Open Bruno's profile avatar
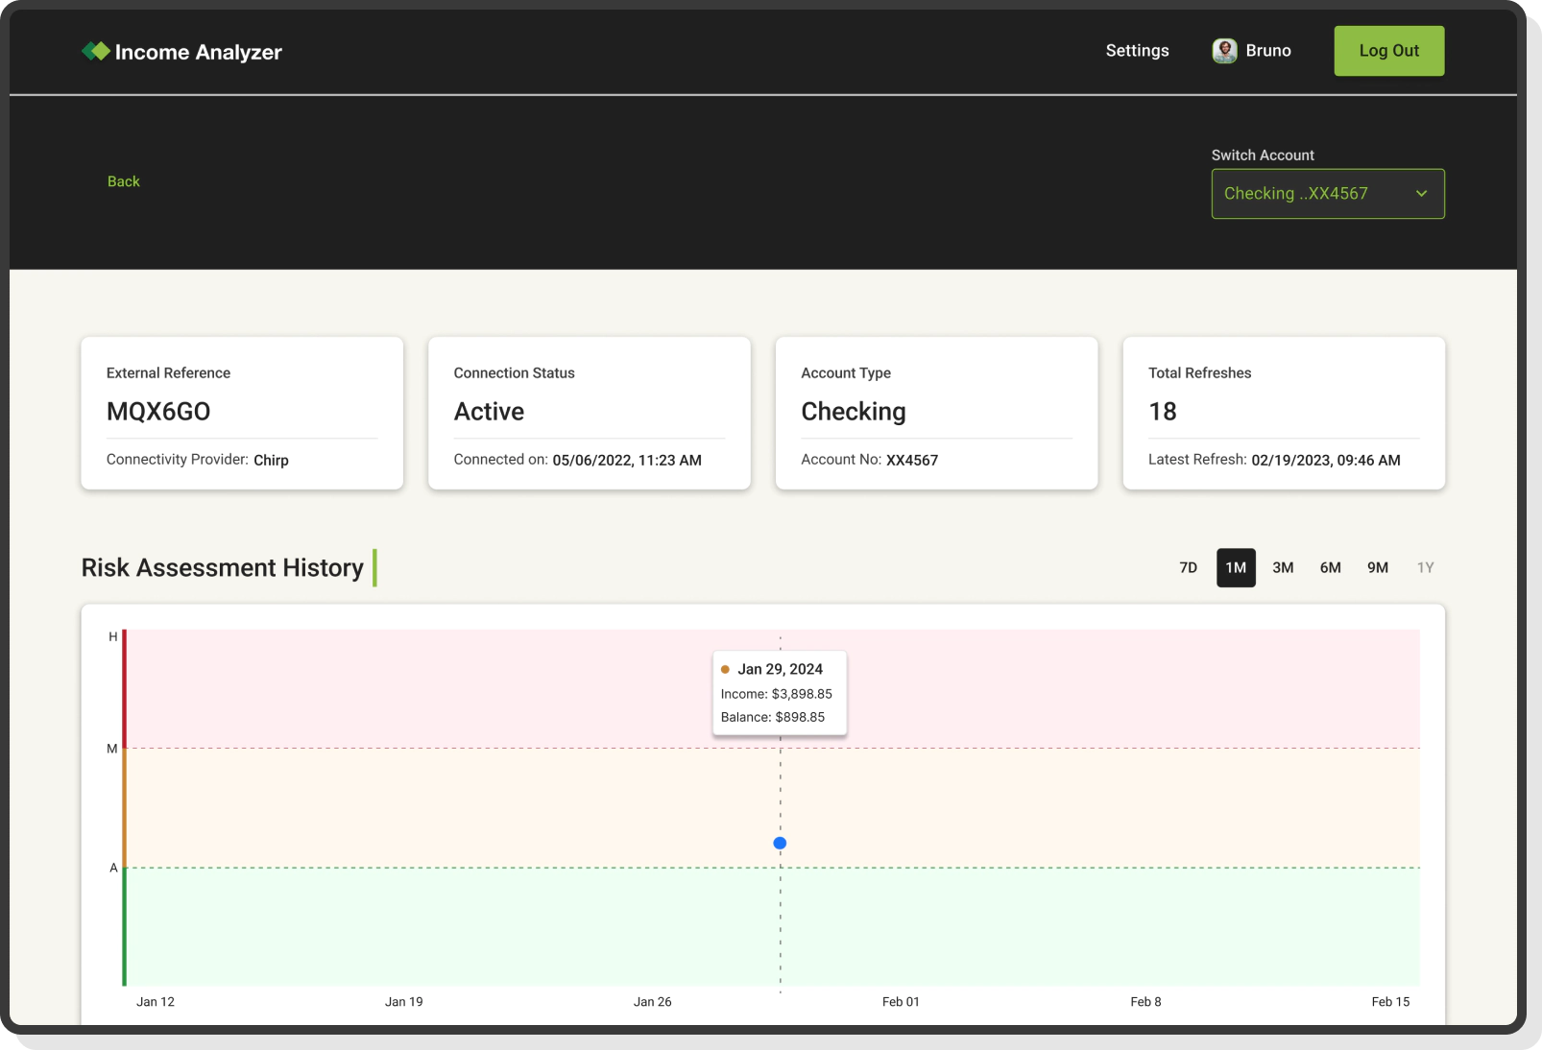Image resolution: width=1542 pixels, height=1050 pixels. pyautogui.click(x=1223, y=50)
